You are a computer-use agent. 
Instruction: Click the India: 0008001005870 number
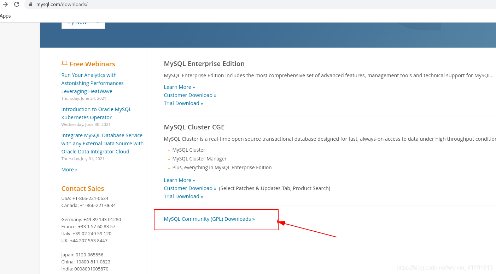tap(85, 269)
